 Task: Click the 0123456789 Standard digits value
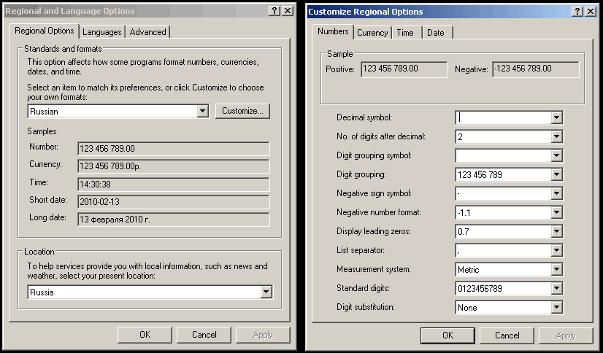480,289
